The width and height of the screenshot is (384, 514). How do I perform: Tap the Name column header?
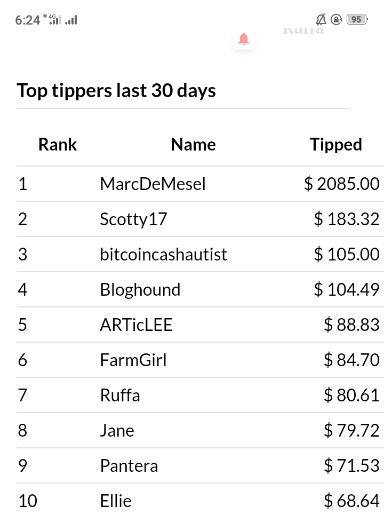tap(193, 144)
